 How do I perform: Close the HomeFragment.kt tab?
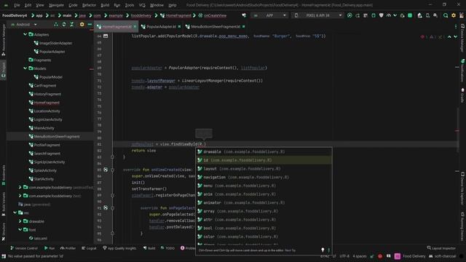click(135, 27)
